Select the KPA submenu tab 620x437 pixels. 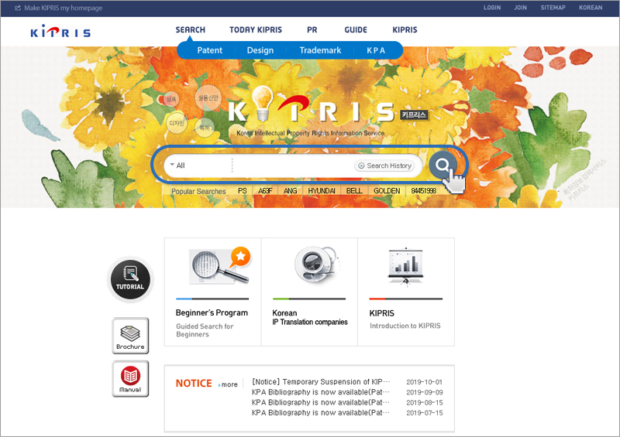click(x=376, y=50)
